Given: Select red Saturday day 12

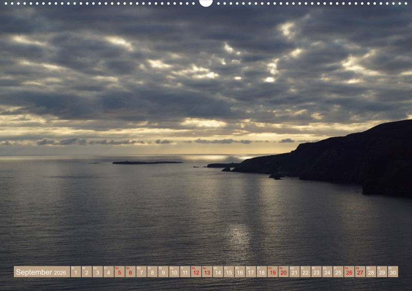Looking at the screenshot, I should [x=196, y=271].
